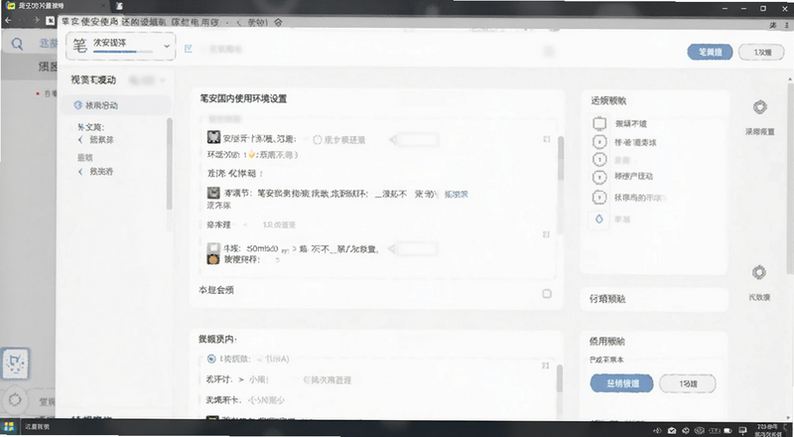Click the small expand icon above the '50m' row
Screen dimensions: 794x437
coord(547,234)
